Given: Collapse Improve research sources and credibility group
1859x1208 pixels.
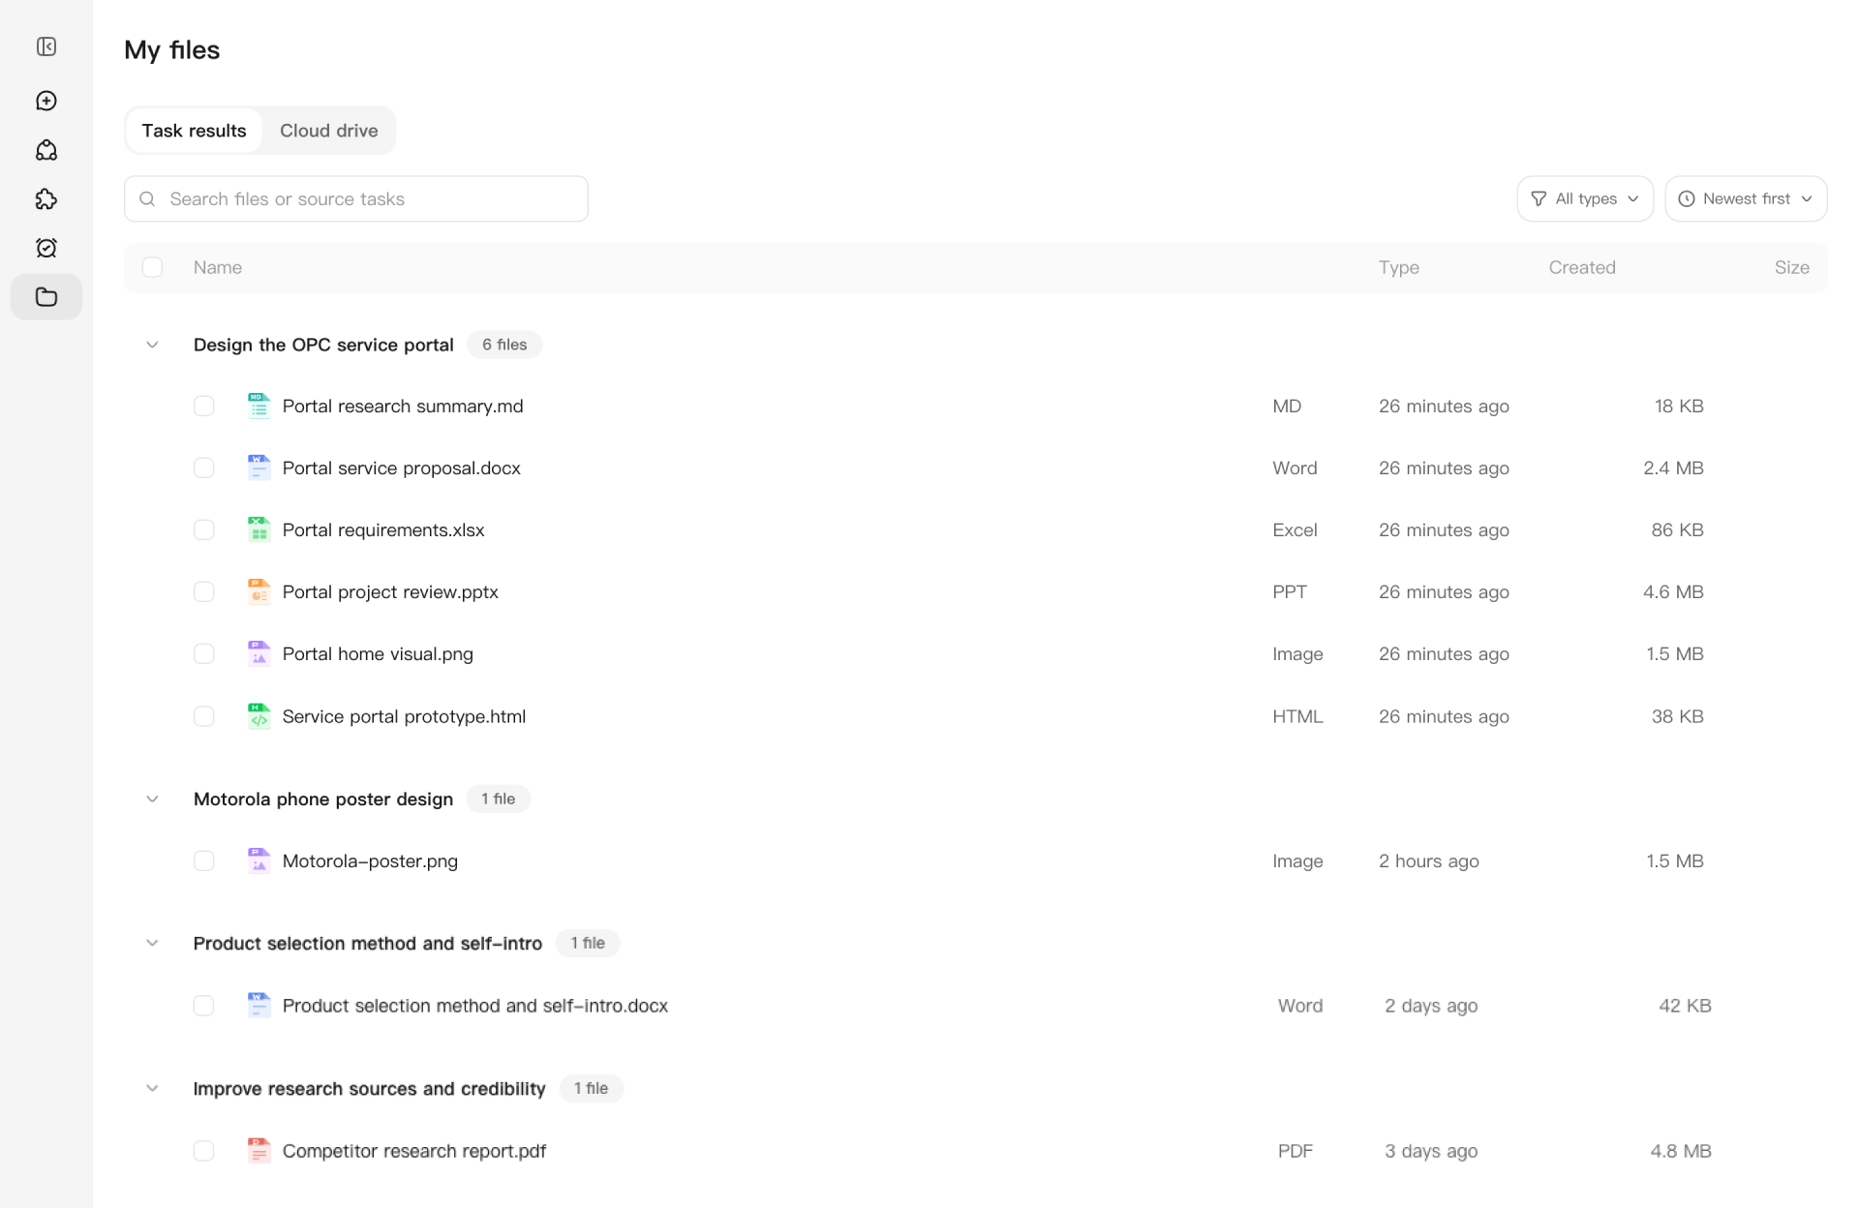Looking at the screenshot, I should pyautogui.click(x=152, y=1088).
